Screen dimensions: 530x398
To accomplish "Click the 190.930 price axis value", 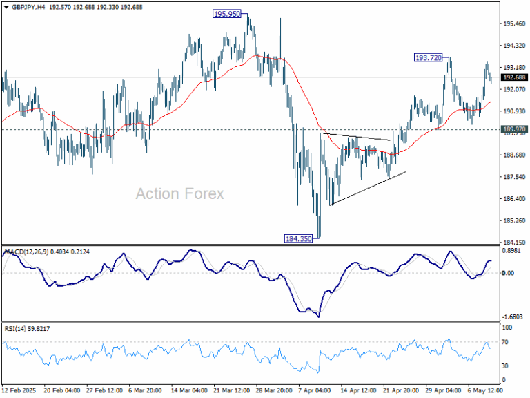I will coord(514,111).
